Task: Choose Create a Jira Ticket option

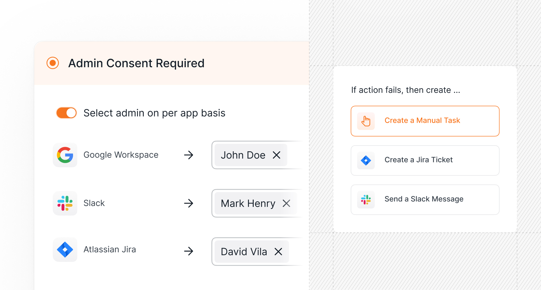Action: 425,160
